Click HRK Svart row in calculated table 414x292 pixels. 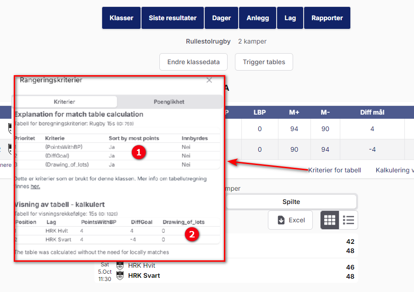[x=117, y=239]
